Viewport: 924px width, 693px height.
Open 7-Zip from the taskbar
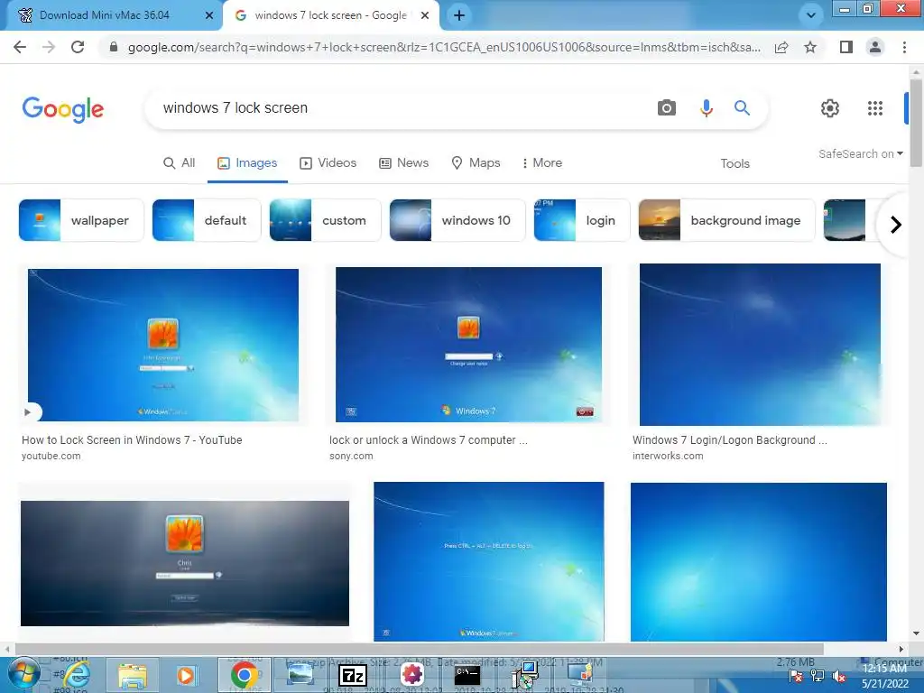click(354, 675)
